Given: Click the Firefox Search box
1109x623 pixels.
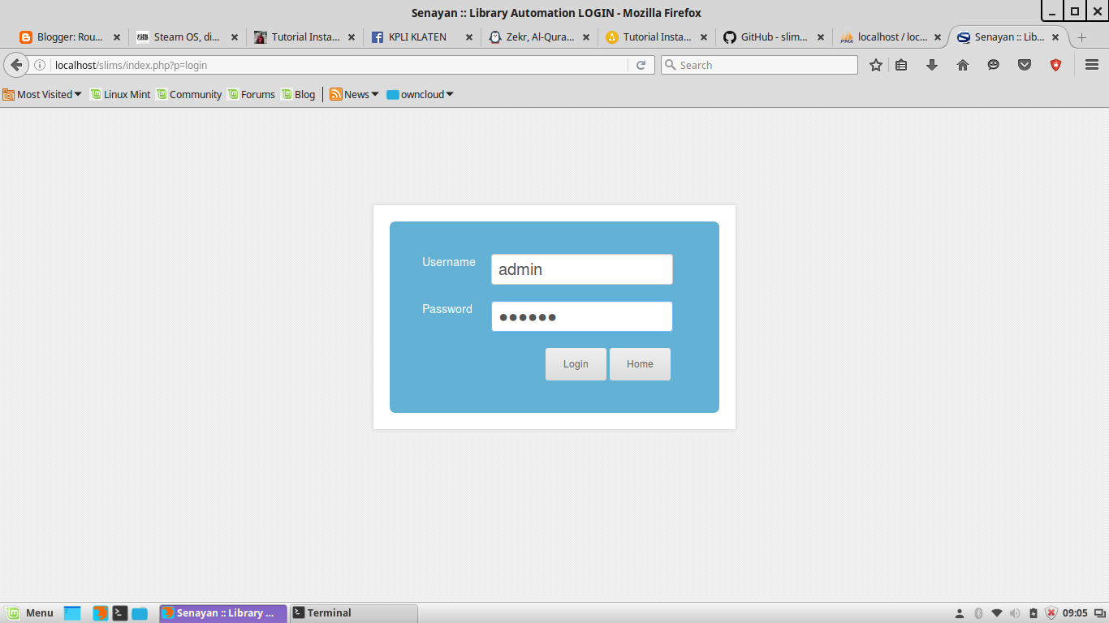Looking at the screenshot, I should coord(759,65).
